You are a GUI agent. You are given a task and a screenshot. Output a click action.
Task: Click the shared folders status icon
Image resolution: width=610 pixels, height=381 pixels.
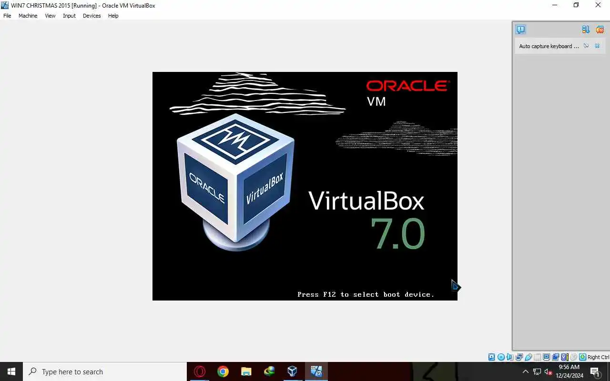click(538, 357)
